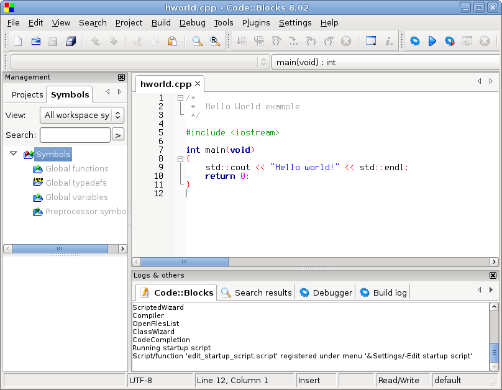Click the Replace toolbar icon
The width and height of the screenshot is (502, 390).
214,42
